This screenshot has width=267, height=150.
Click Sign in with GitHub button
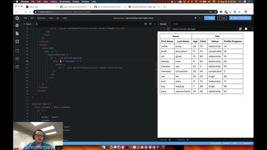240,18
